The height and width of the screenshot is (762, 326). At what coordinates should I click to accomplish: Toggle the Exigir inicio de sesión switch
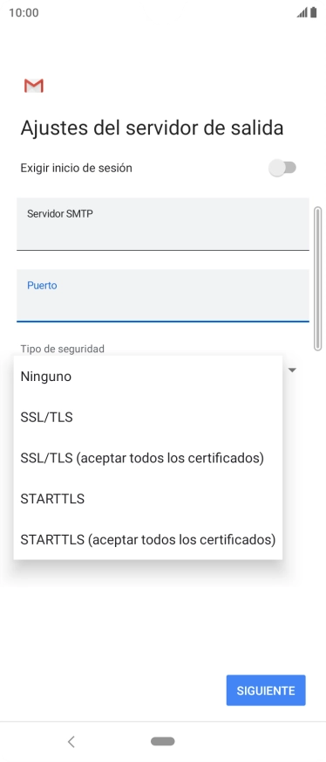[x=282, y=168]
